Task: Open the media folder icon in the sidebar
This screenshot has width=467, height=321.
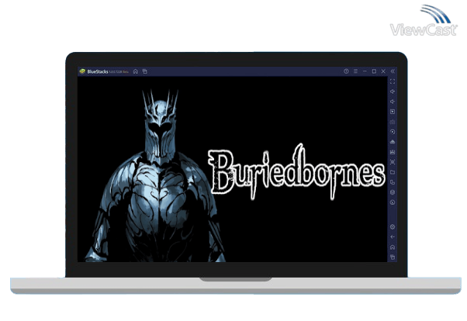Action: tap(393, 172)
